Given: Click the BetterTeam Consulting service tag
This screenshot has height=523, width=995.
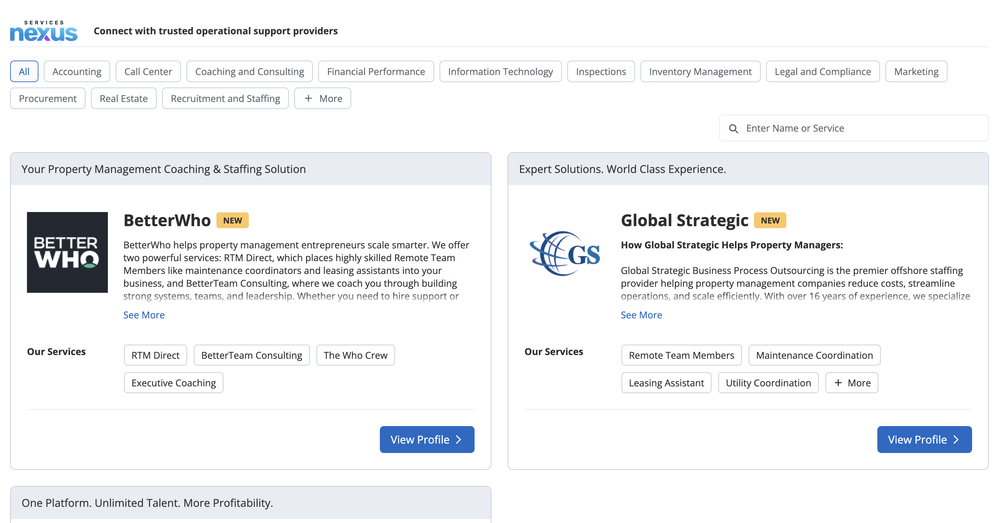Looking at the screenshot, I should pyautogui.click(x=251, y=355).
